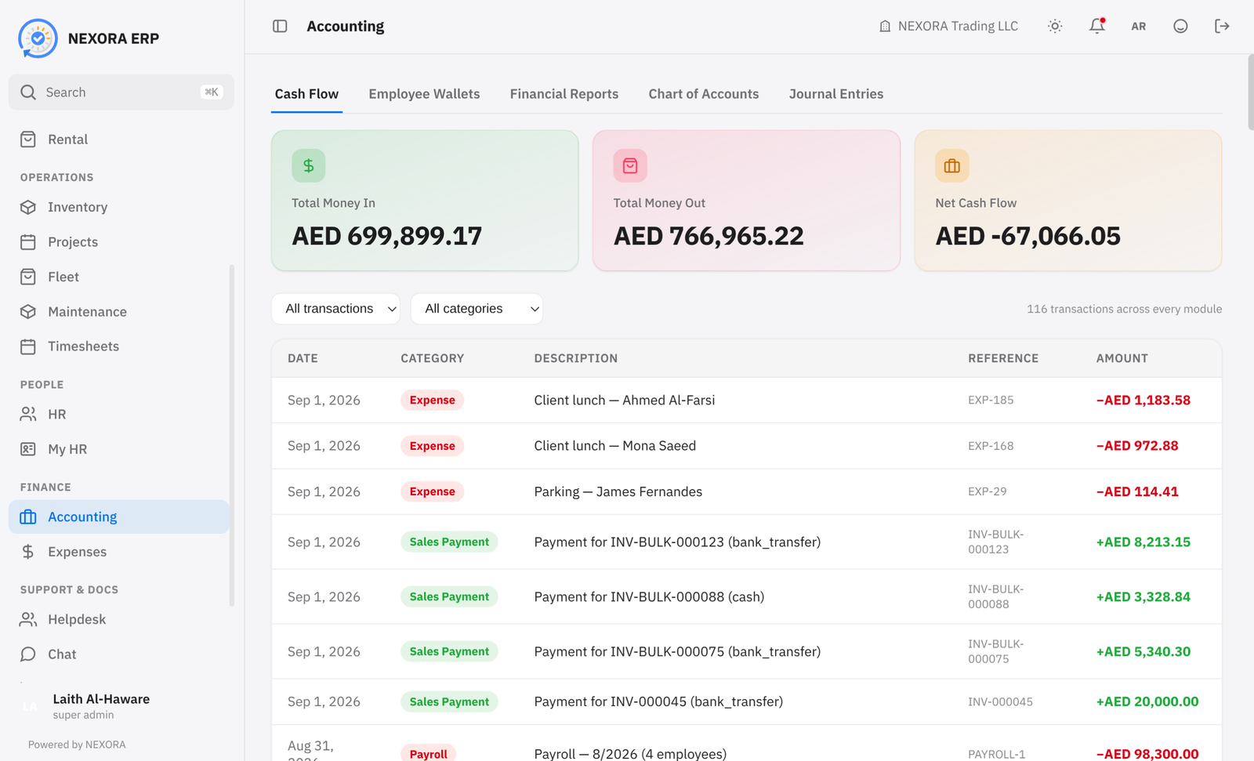The width and height of the screenshot is (1254, 761).
Task: Open Expenses in the sidebar
Action: pos(119,552)
